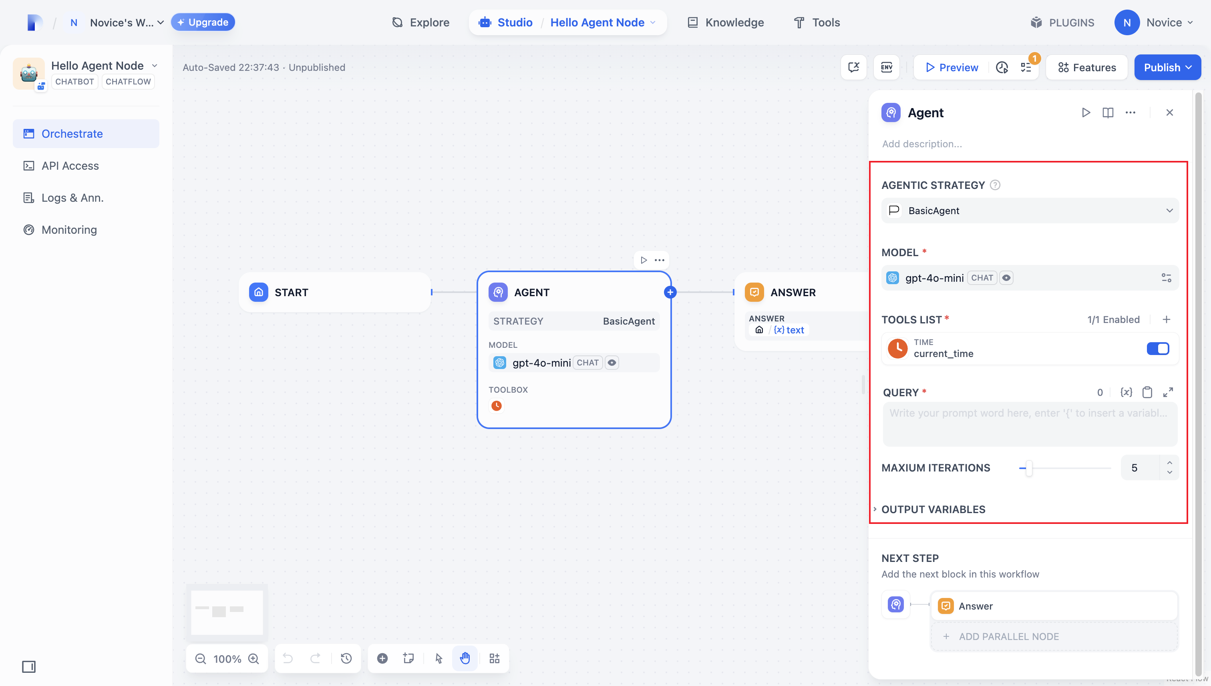Click the eye icon next to gpt-4o-mini in panel
The height and width of the screenshot is (686, 1211).
(1006, 278)
